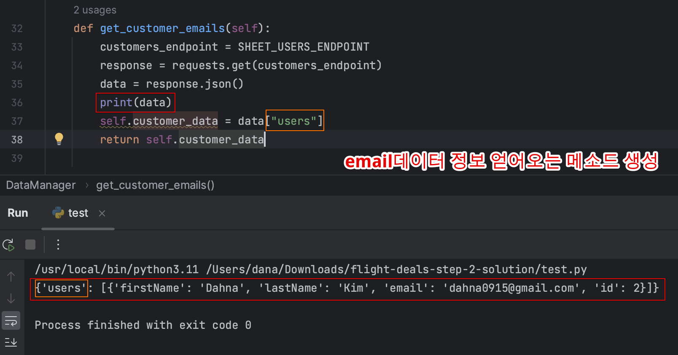Click self.customer_data on line 37
This screenshot has width=678, height=355.
coord(159,121)
